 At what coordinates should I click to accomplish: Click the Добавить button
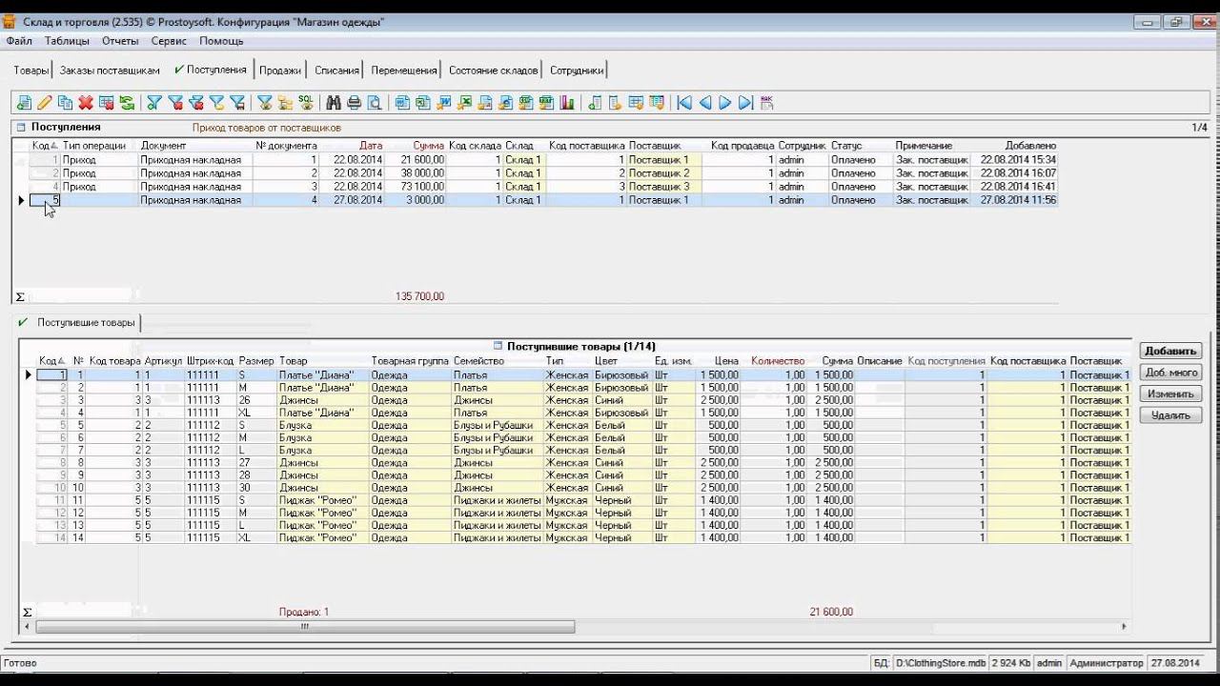pyautogui.click(x=1170, y=352)
